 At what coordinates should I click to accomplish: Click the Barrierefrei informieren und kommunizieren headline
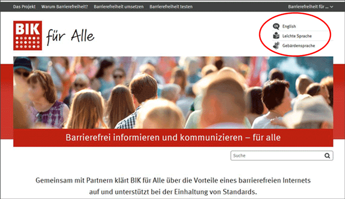click(173, 138)
